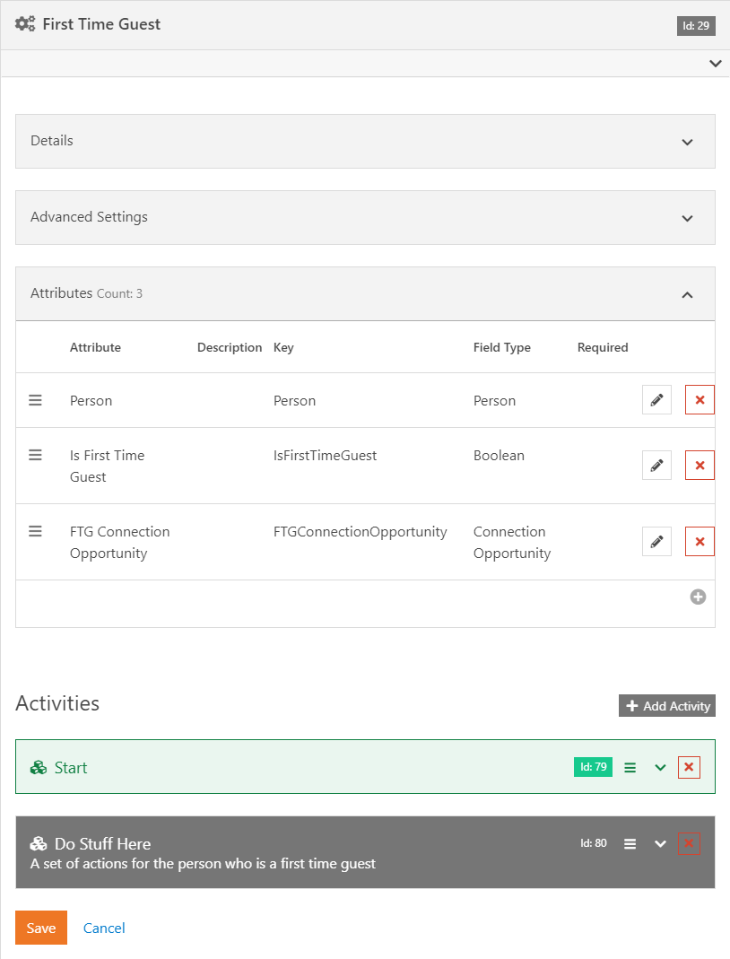The image size is (730, 959).
Task: Click the Start activity cubes icon
Action: pos(39,768)
